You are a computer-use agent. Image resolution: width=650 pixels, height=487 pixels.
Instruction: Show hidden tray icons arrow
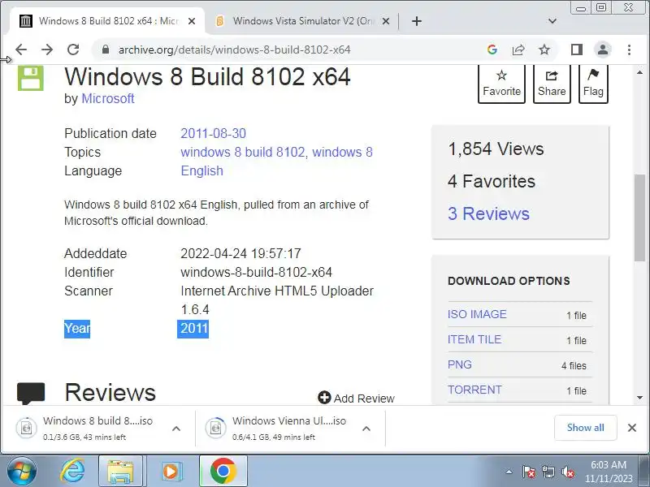[509, 472]
